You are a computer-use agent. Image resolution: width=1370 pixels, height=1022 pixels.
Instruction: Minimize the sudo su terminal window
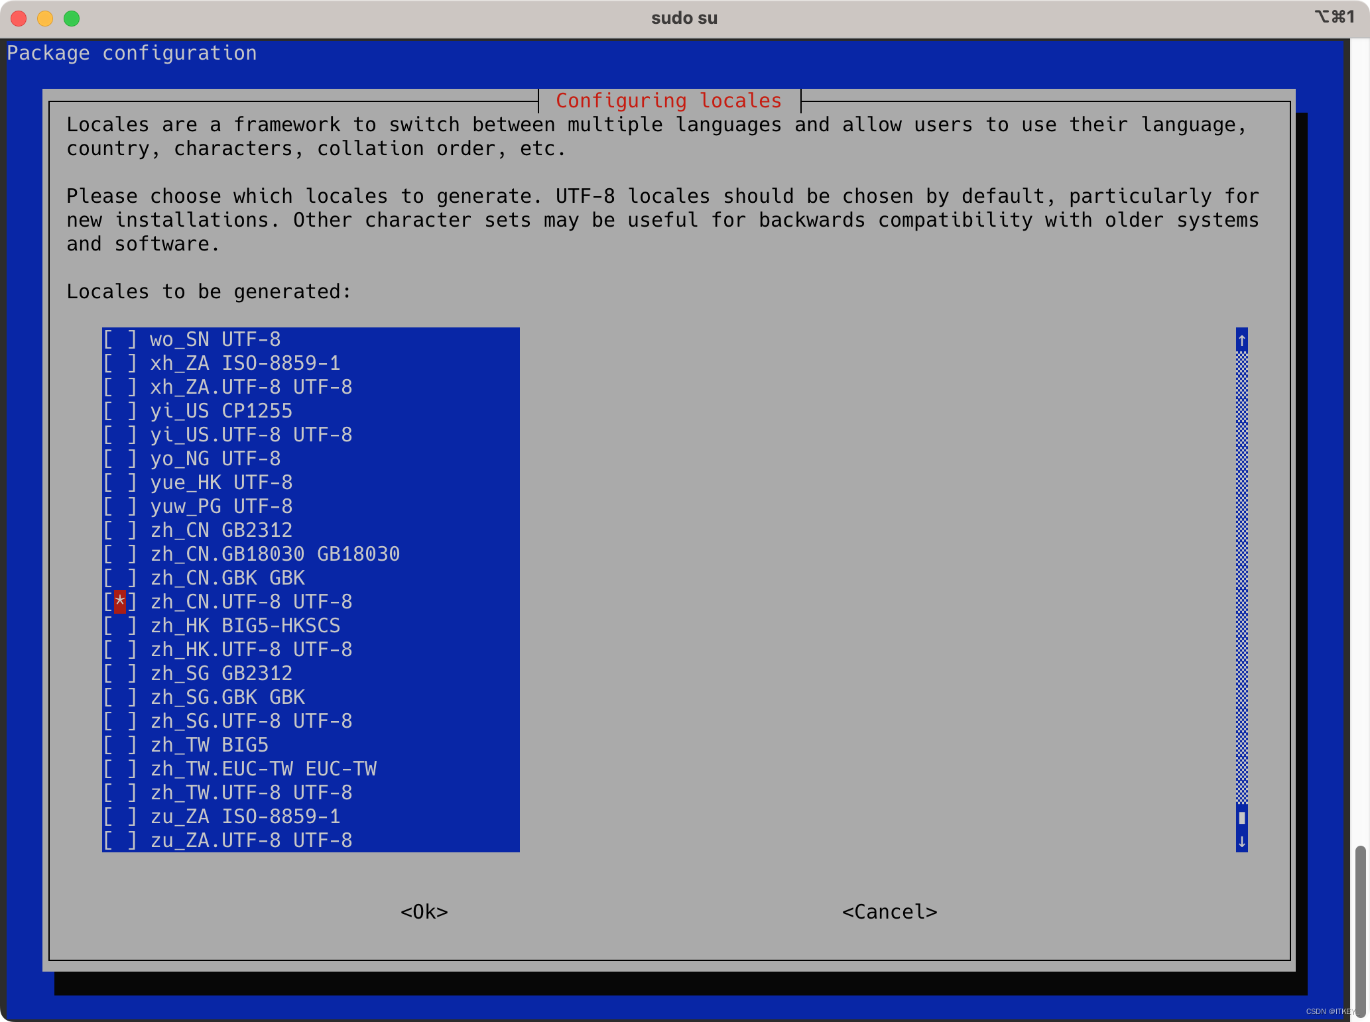45,19
